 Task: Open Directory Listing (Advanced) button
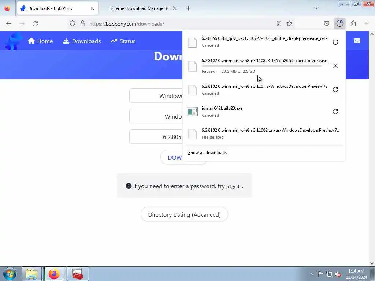click(184, 214)
